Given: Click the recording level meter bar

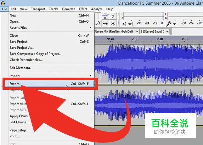Looking at the screenshot, I should click(x=185, y=16).
